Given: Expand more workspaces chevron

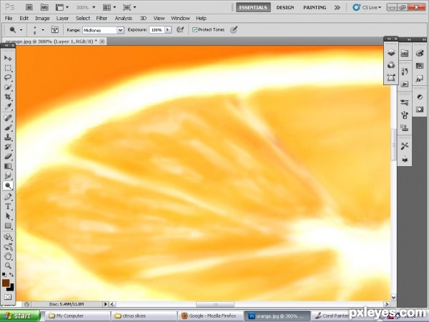Looking at the screenshot, I should pos(337,7).
